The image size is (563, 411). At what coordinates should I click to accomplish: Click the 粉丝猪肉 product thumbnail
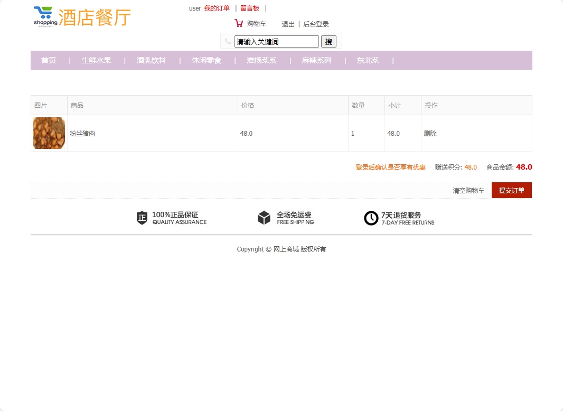coord(49,133)
